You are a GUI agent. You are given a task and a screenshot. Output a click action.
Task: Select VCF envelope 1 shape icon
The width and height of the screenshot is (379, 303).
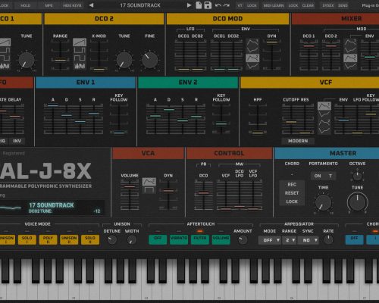(324, 106)
